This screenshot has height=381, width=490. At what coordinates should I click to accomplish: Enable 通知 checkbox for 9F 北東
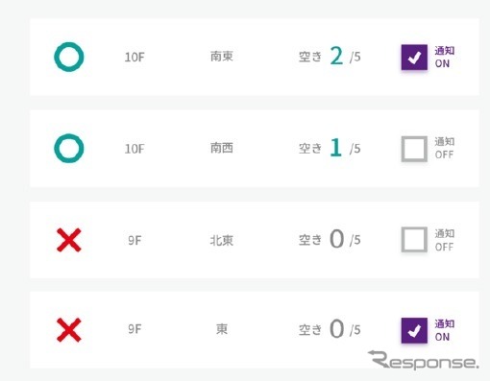coord(414,240)
